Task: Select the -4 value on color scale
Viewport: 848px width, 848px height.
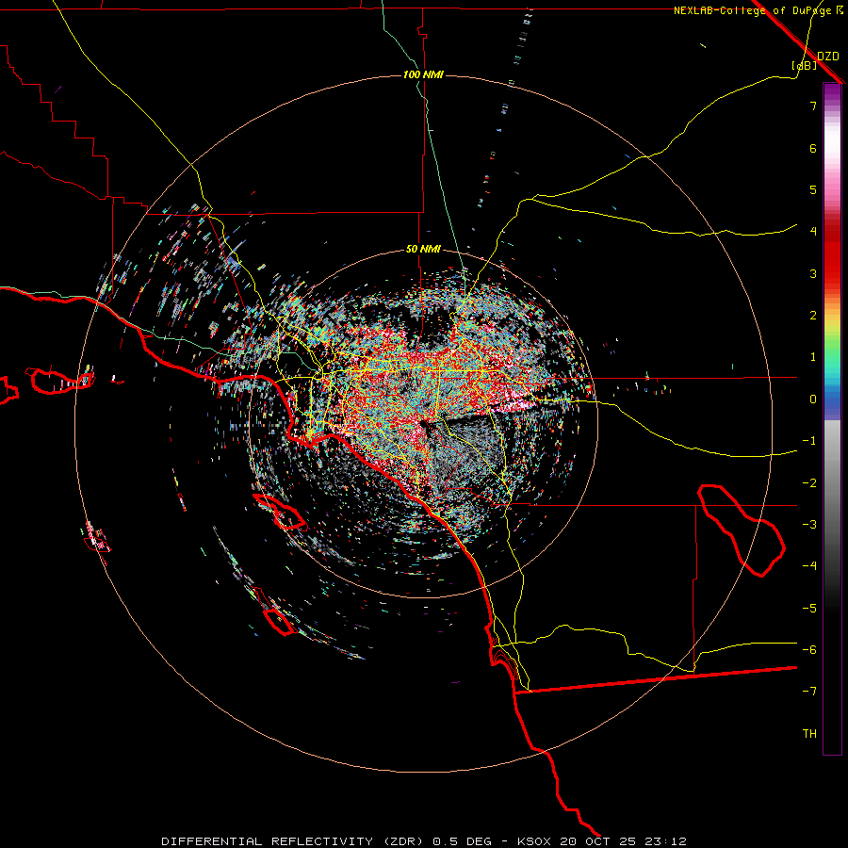Action: tap(809, 566)
